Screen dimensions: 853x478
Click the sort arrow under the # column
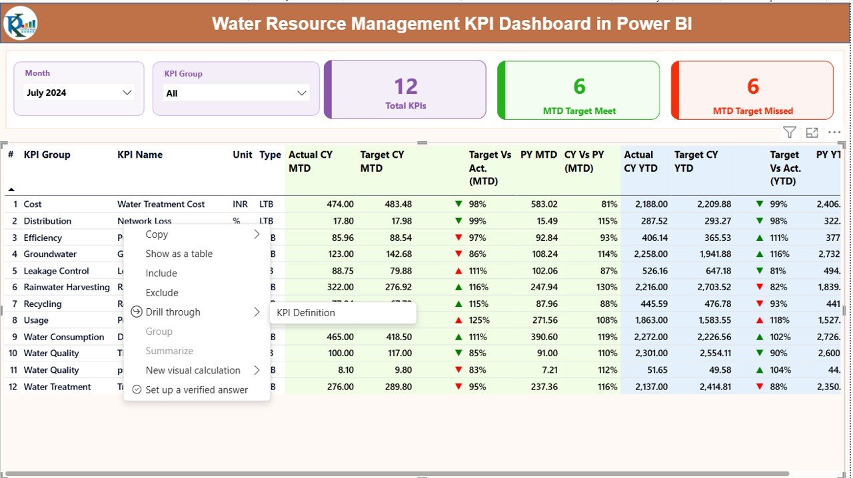tap(11, 190)
